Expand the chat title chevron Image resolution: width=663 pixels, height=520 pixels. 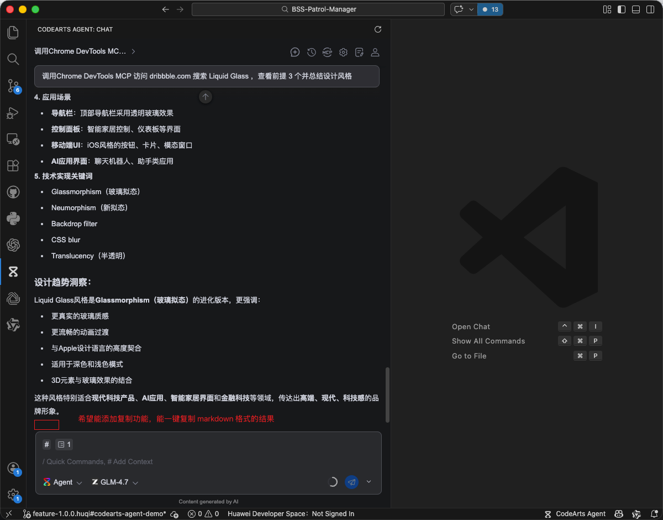pyautogui.click(x=134, y=51)
